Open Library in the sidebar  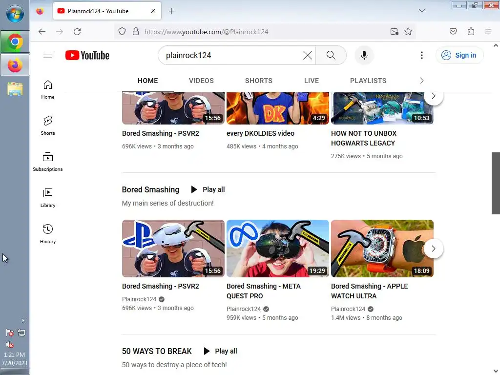tap(48, 198)
